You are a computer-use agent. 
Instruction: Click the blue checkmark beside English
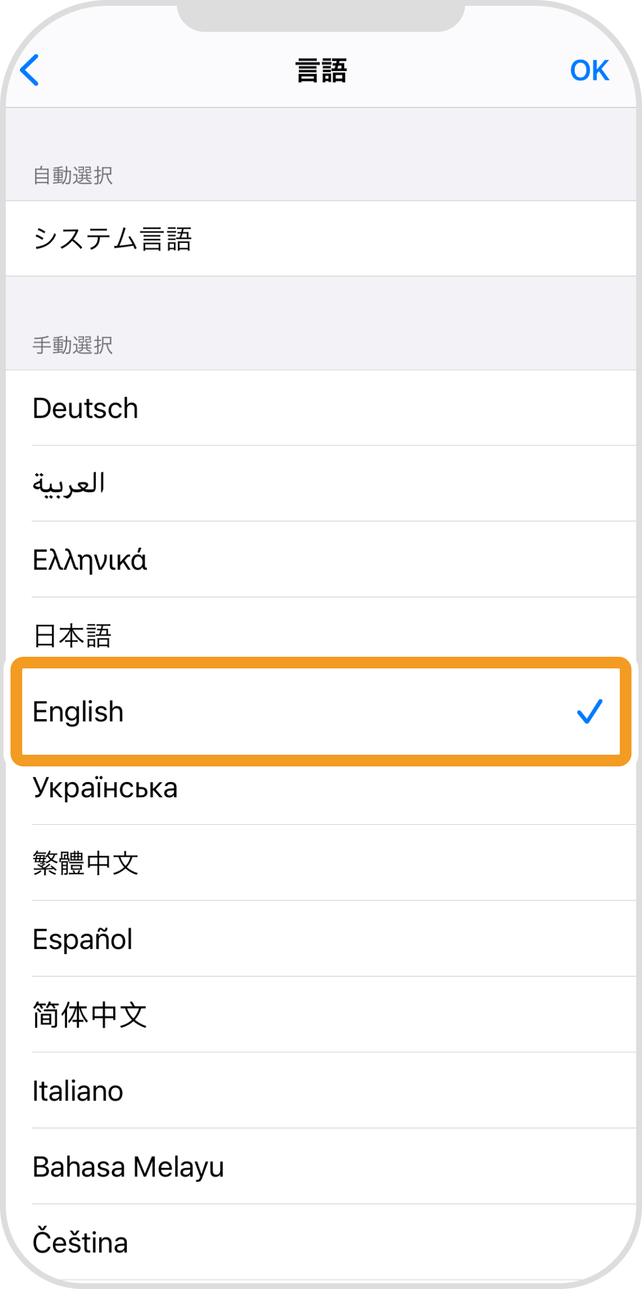click(589, 712)
